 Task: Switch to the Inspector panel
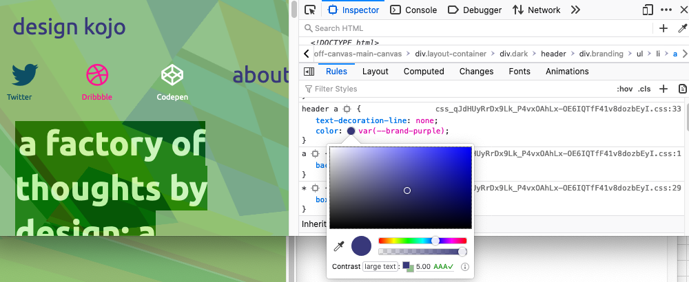(x=353, y=10)
